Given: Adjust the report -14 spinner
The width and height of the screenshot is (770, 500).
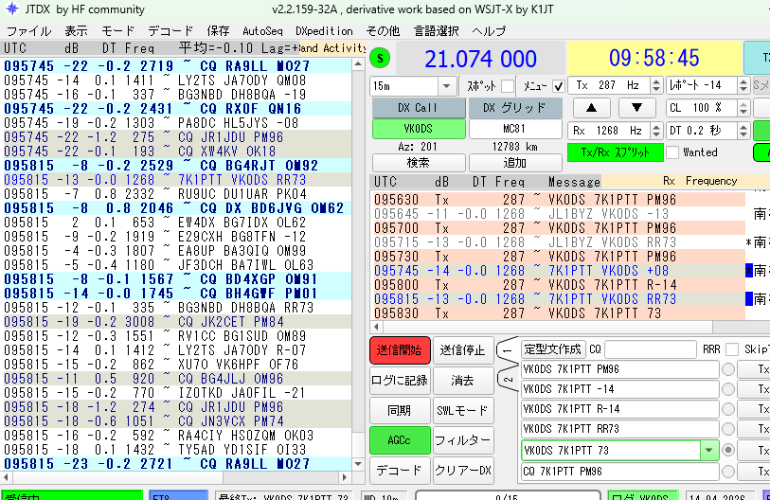Looking at the screenshot, I should 743,85.
